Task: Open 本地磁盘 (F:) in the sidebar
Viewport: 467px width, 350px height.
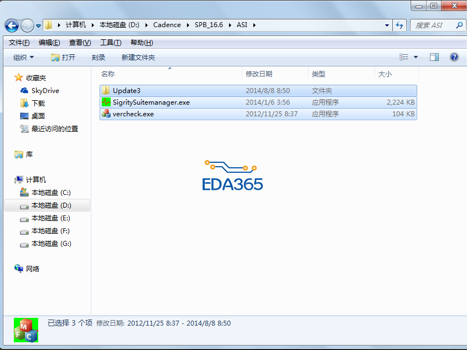Action: pos(51,231)
